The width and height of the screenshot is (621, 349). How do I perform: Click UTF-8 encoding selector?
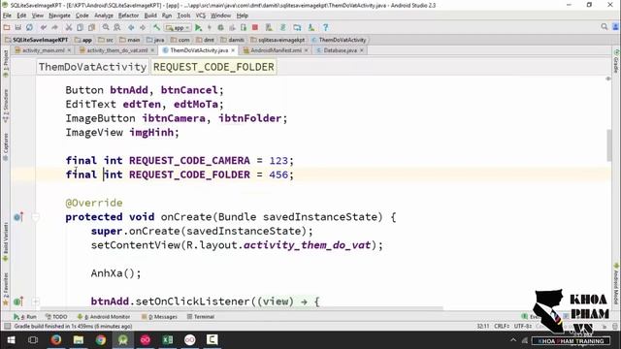coord(522,326)
